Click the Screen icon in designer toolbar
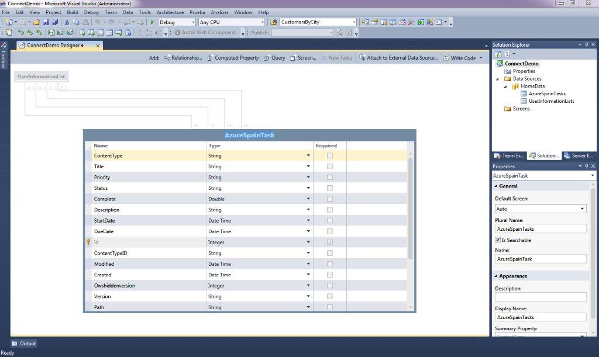 point(292,58)
